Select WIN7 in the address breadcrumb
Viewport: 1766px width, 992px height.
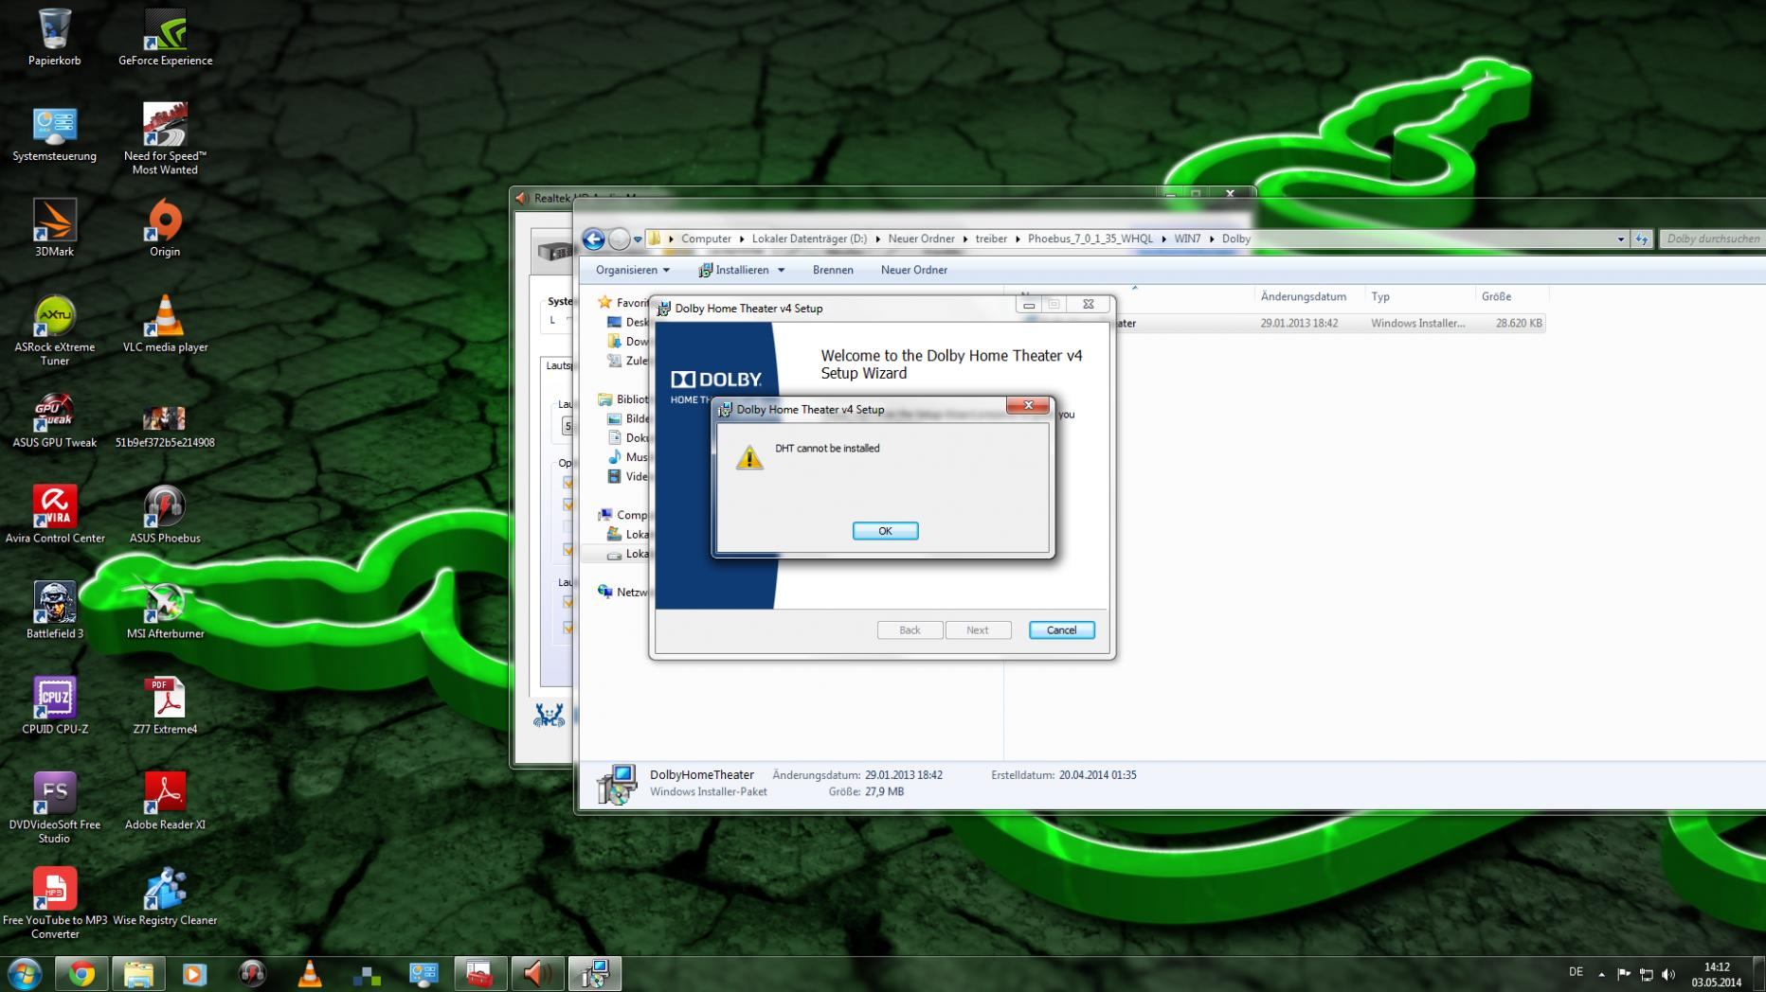(x=1187, y=239)
